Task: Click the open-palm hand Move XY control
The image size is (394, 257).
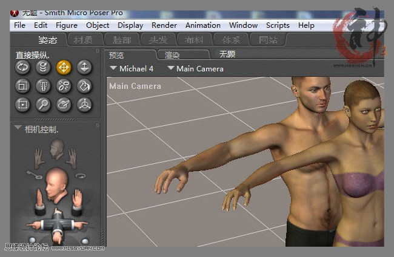Action: [x=77, y=201]
